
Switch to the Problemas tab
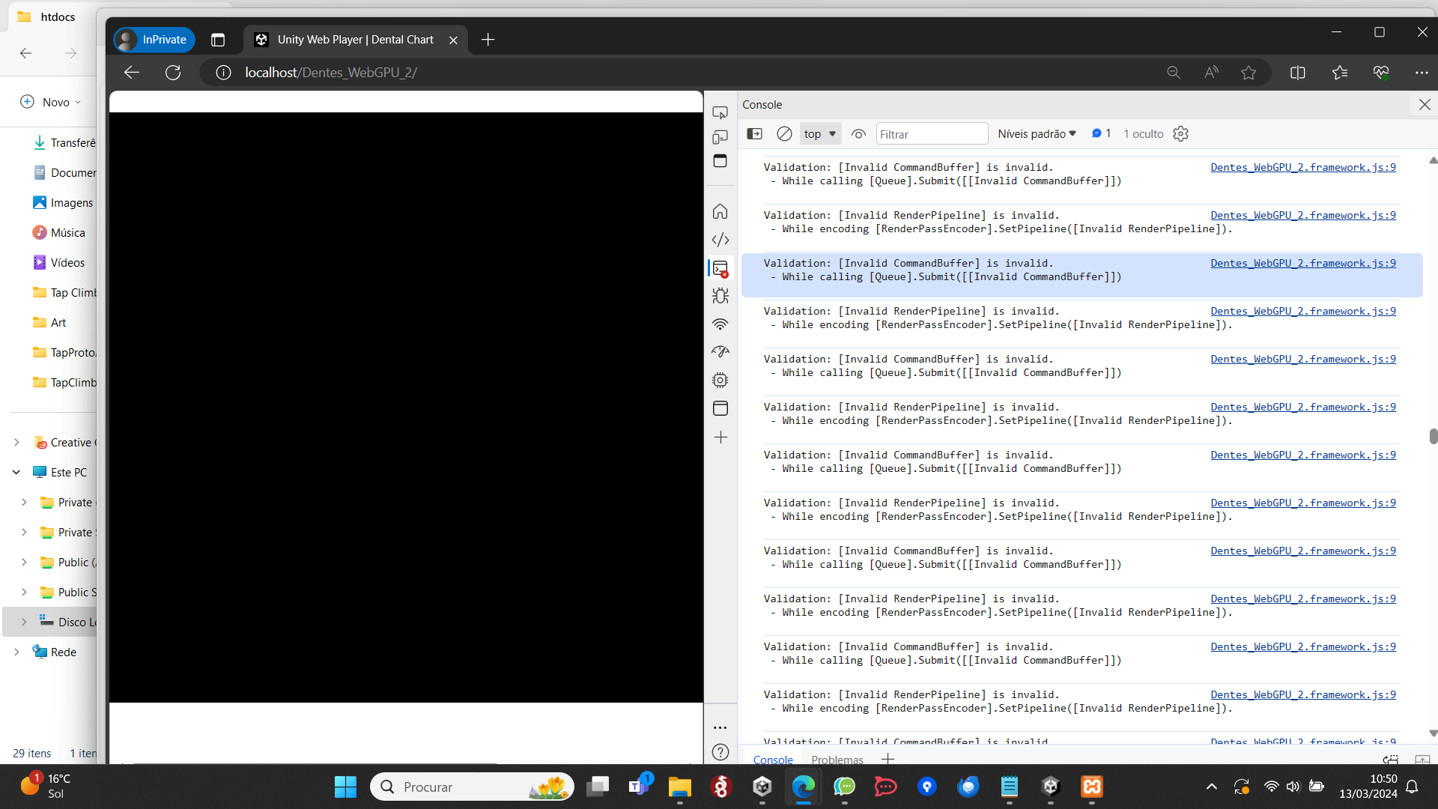(x=837, y=760)
